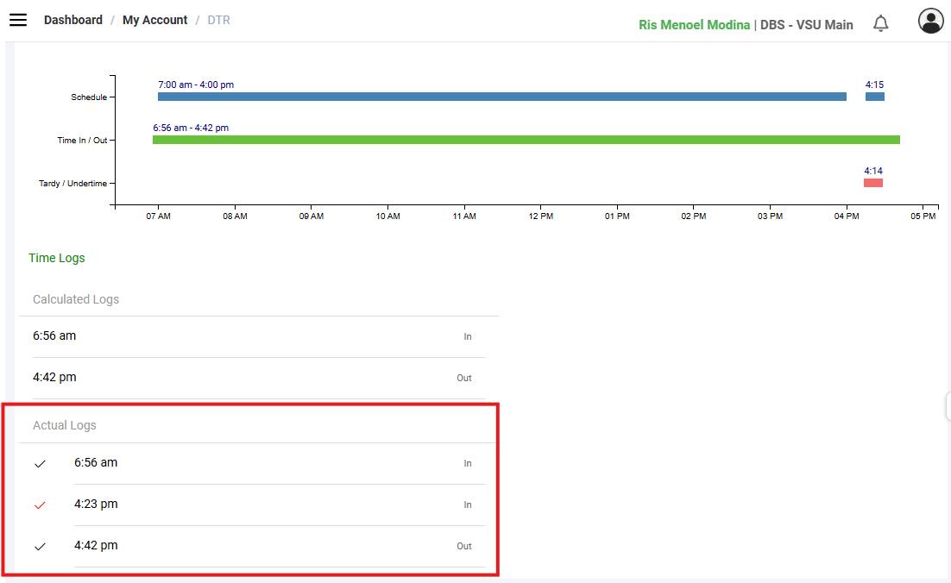Screen dimensions: 951x583
Task: Open the hamburger navigation menu
Action: click(x=18, y=20)
